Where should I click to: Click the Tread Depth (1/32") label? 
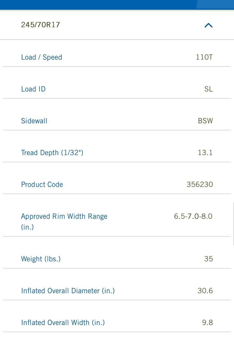pos(52,153)
